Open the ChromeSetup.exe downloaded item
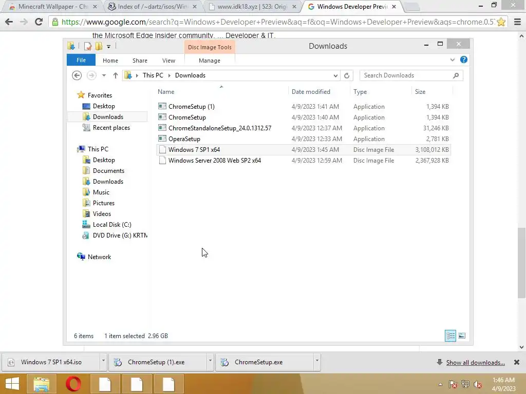The height and width of the screenshot is (394, 526). 265,362
